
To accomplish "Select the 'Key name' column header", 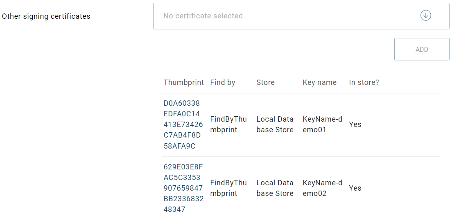I will 319,82.
